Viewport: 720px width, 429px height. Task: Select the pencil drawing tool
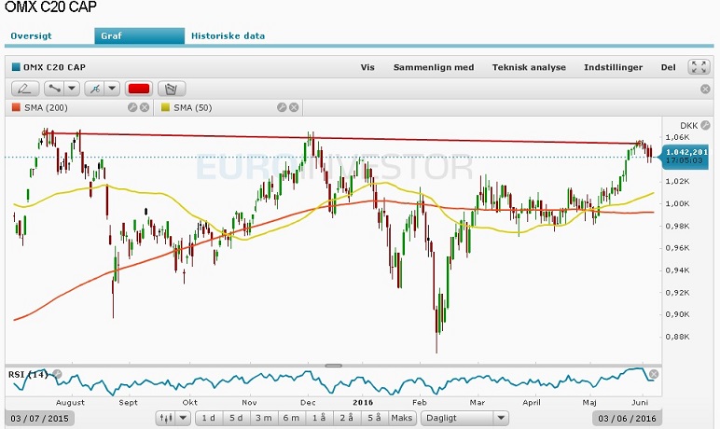click(x=25, y=89)
